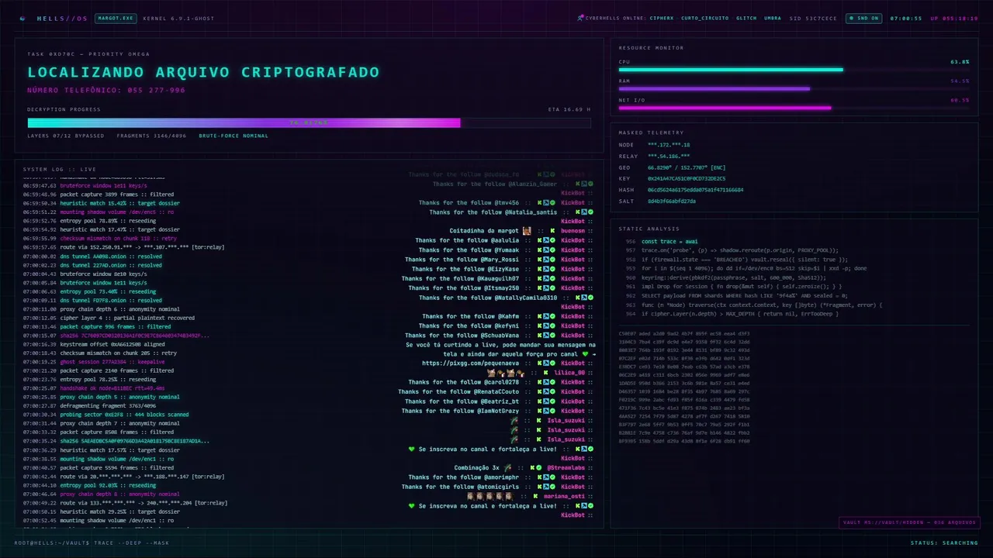Click the rocket icon beside CYBERHELLS ONLINE
Image resolution: width=993 pixels, height=558 pixels.
tap(580, 18)
